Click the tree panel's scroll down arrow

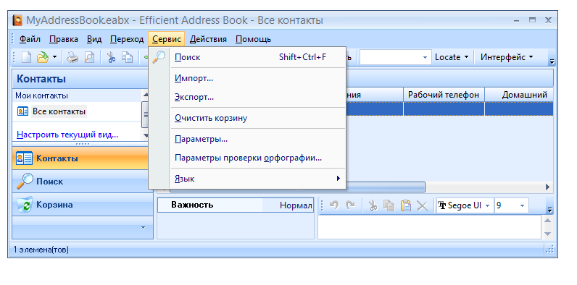146,135
